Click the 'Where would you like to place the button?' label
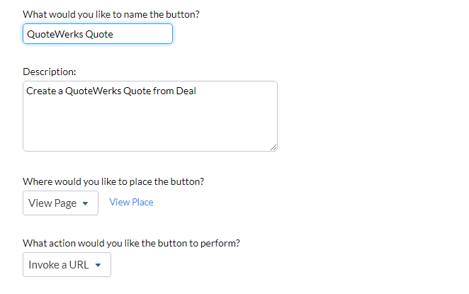 click(x=113, y=181)
